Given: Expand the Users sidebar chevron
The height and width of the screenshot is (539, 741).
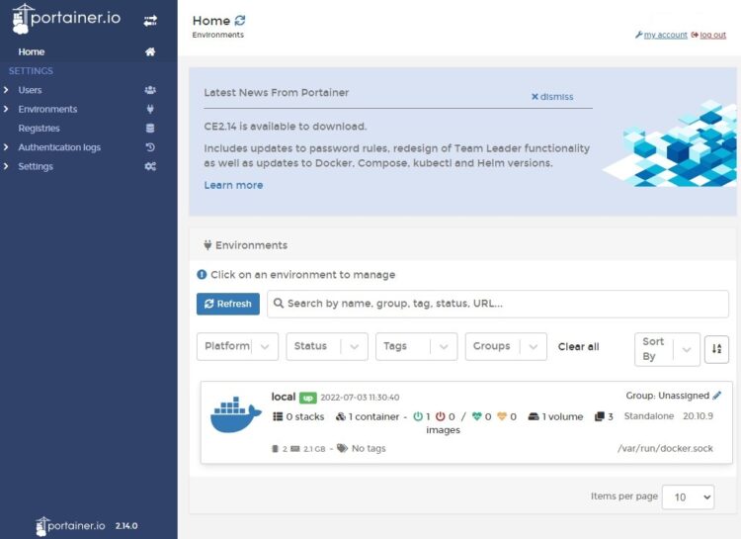Looking at the screenshot, I should click(x=6, y=90).
